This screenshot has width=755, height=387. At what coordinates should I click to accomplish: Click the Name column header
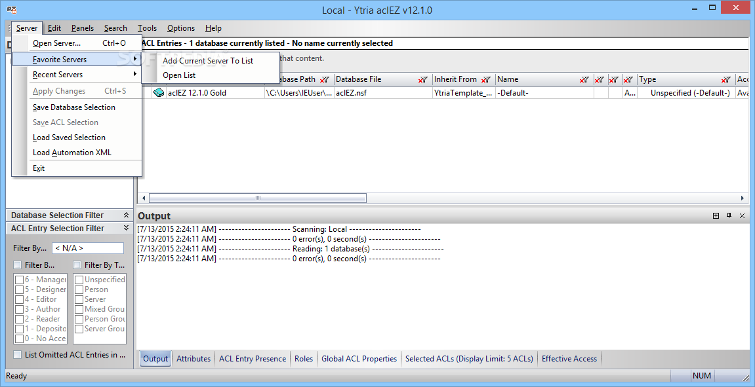[544, 80]
